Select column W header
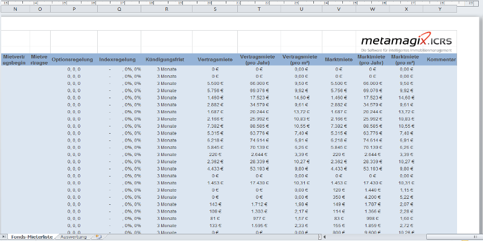 coord(373,9)
